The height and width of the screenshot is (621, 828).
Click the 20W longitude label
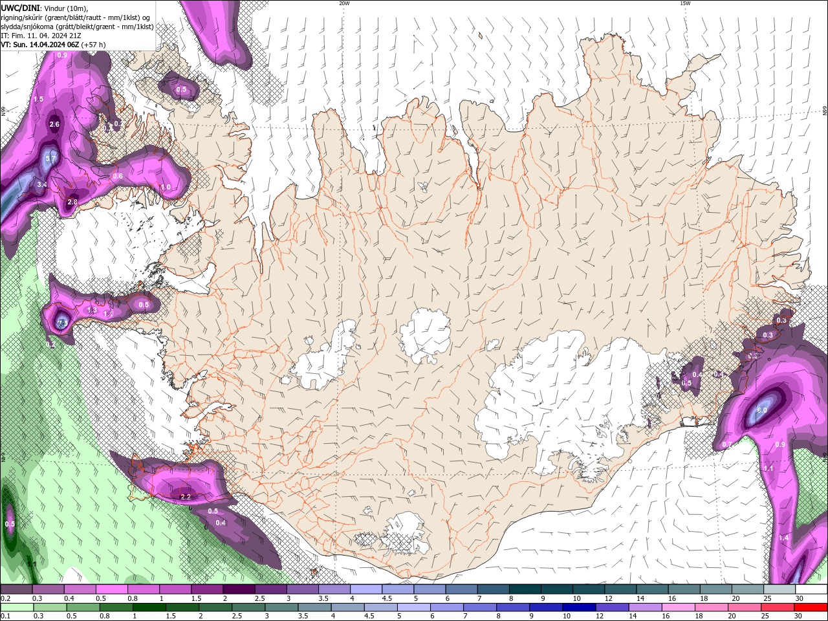pos(344,3)
